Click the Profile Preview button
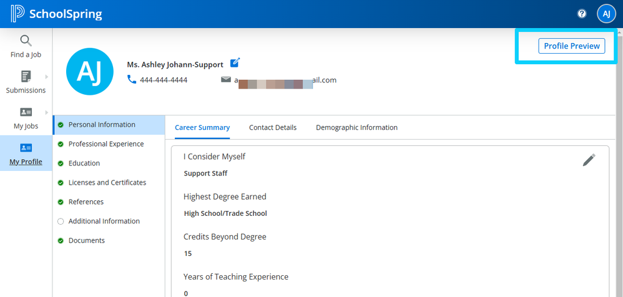Image resolution: width=623 pixels, height=297 pixels. click(x=571, y=46)
